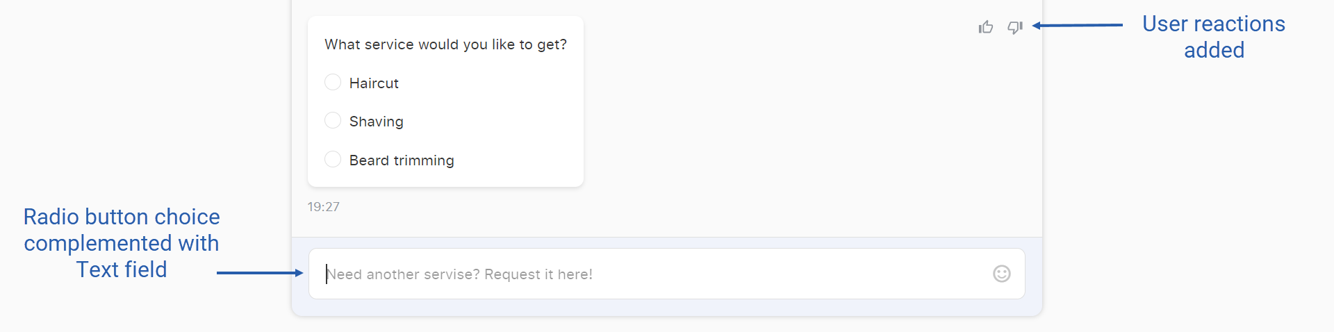1334x332 pixels.
Task: Open the emoji picker smiley icon
Action: click(1001, 274)
